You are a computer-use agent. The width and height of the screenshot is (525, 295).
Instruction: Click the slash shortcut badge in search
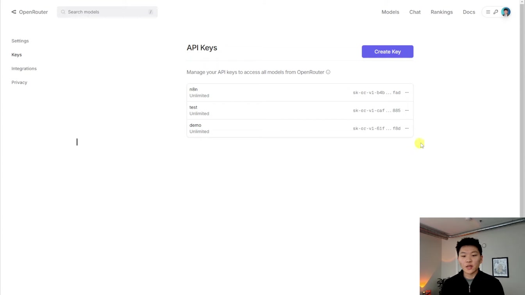(x=150, y=12)
